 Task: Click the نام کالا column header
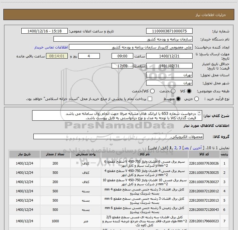[145, 154]
